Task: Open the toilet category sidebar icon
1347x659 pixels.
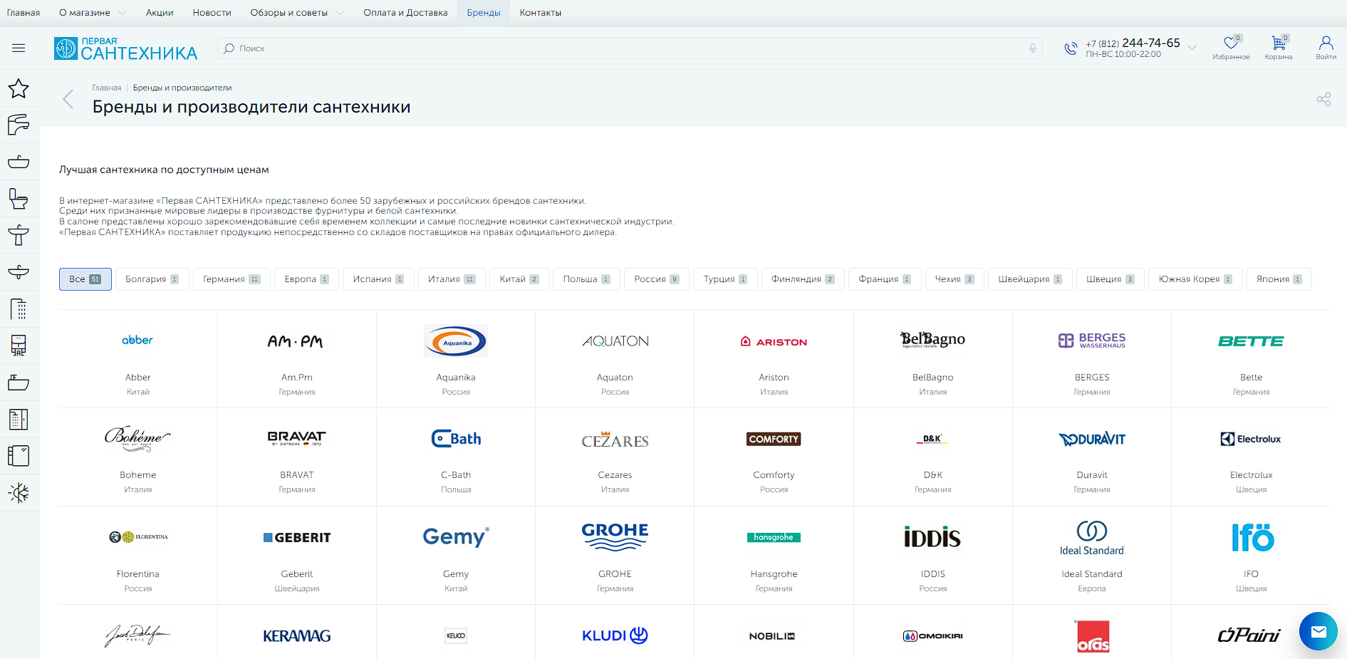Action: tap(19, 199)
